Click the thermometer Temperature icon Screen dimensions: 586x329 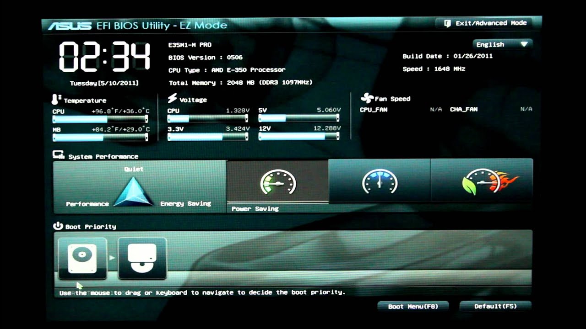click(x=57, y=99)
